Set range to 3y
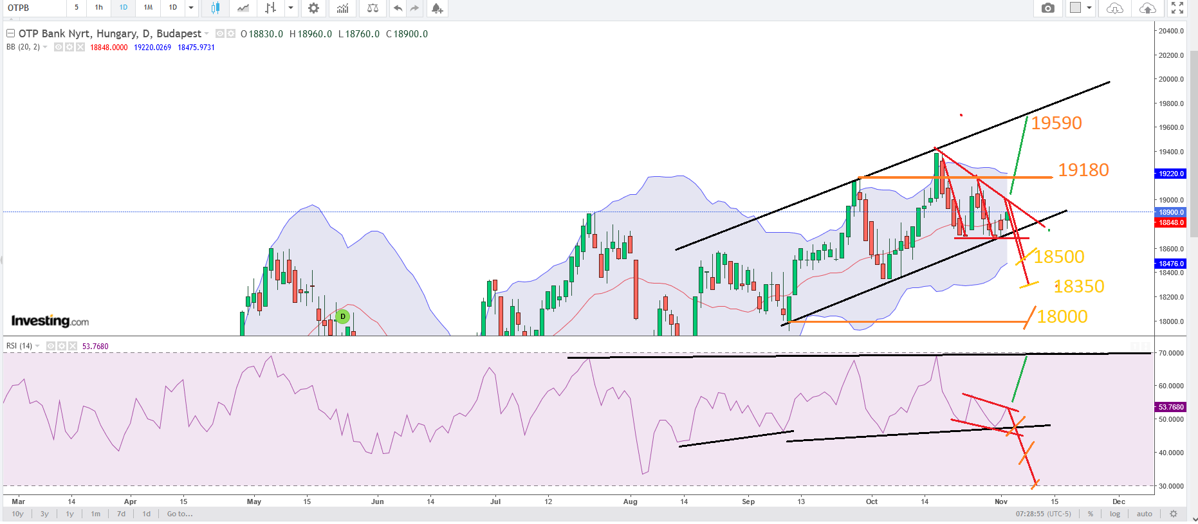Screen dimensions: 1198x524 pyautogui.click(x=44, y=514)
